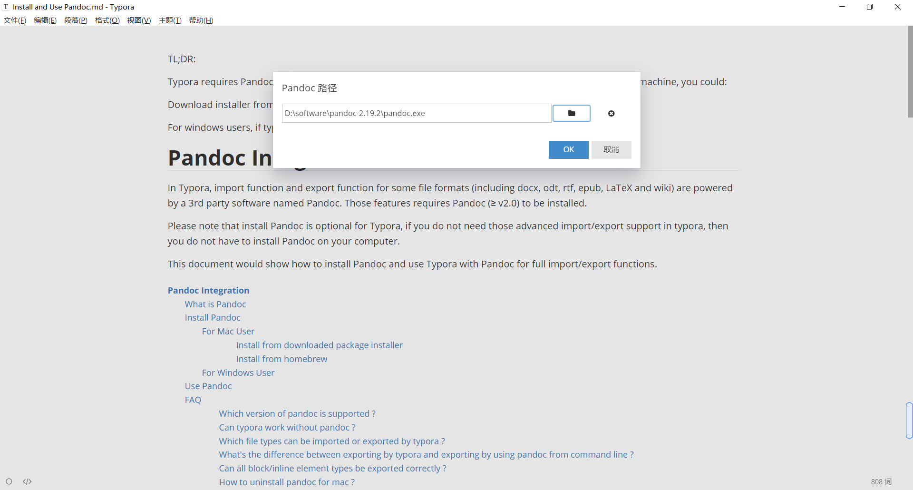Click the folder browse icon in Pandoc dialog
The width and height of the screenshot is (913, 490).
pyautogui.click(x=572, y=113)
